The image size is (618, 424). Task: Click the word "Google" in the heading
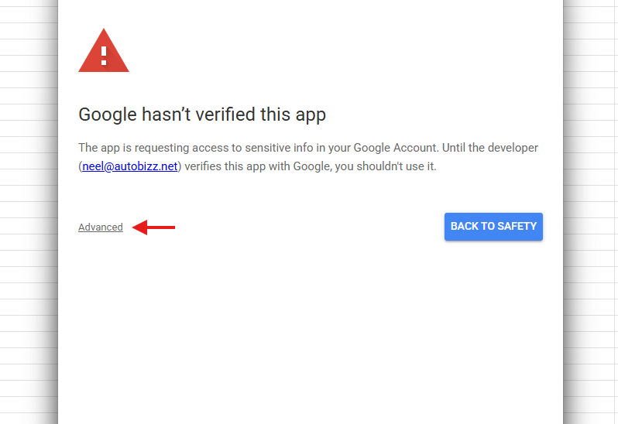pyautogui.click(x=108, y=115)
